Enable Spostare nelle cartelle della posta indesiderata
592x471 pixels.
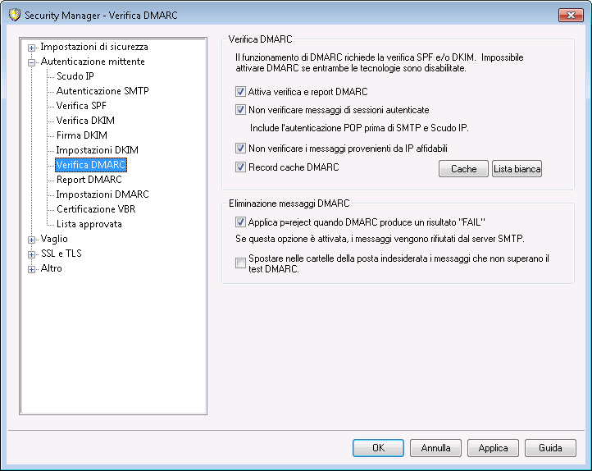pyautogui.click(x=240, y=263)
